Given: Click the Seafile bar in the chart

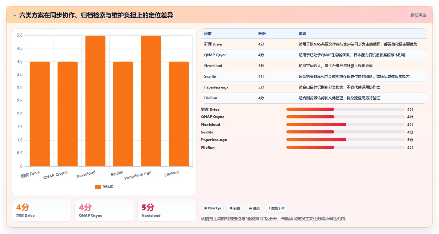Looking at the screenshot, I should coord(123,114).
